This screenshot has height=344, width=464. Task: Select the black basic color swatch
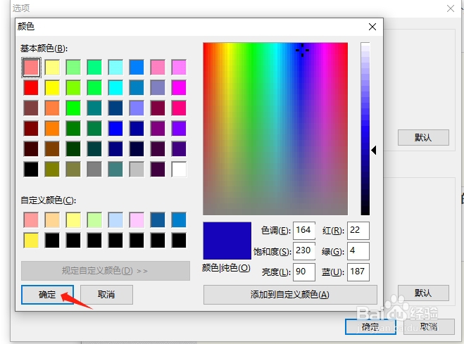coord(31,170)
